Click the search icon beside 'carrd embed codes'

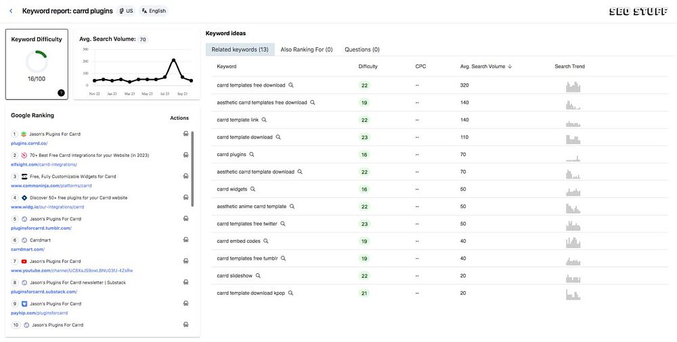pyautogui.click(x=266, y=241)
